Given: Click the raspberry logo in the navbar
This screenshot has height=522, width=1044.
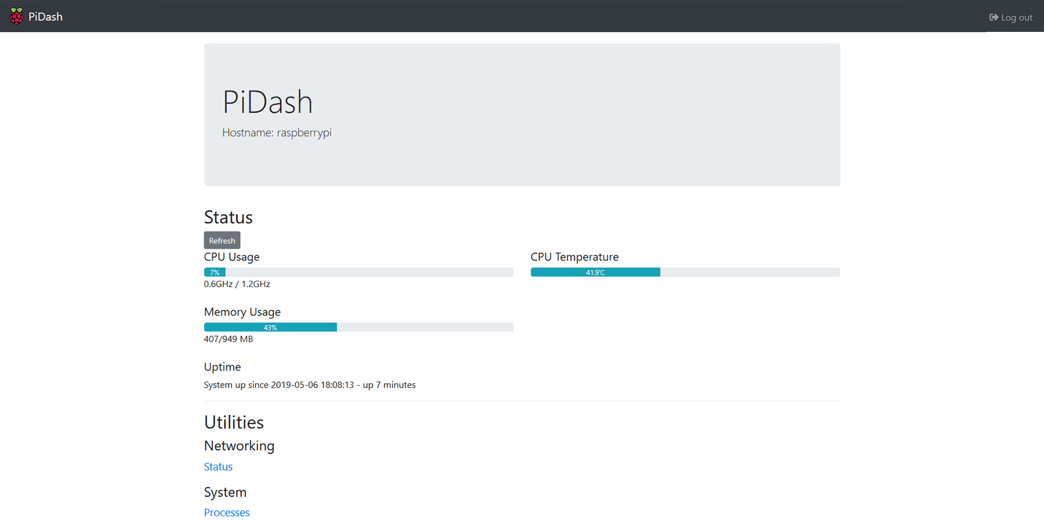Looking at the screenshot, I should [x=16, y=16].
